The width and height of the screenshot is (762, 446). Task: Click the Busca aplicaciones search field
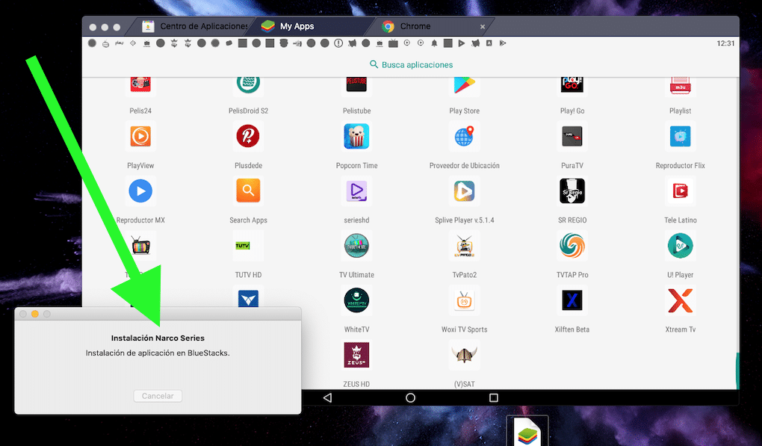coord(411,65)
